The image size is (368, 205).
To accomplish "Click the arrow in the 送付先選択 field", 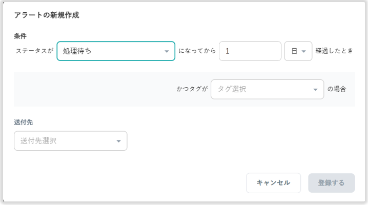I will (x=118, y=141).
